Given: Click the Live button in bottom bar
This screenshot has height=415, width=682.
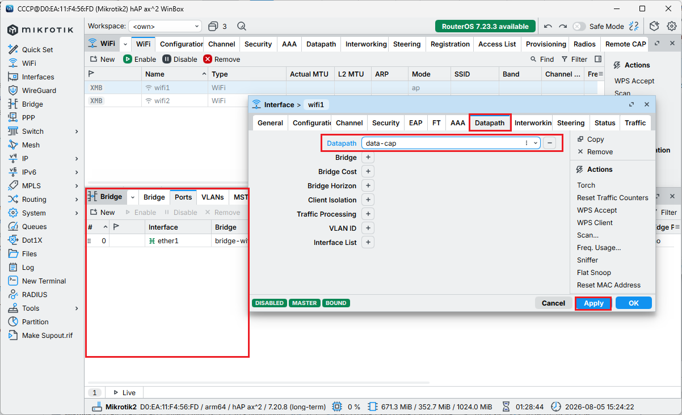Looking at the screenshot, I should 124,392.
